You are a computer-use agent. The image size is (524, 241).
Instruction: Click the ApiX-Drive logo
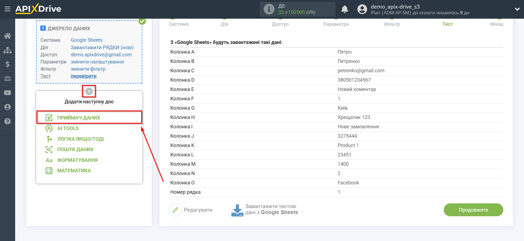(38, 9)
